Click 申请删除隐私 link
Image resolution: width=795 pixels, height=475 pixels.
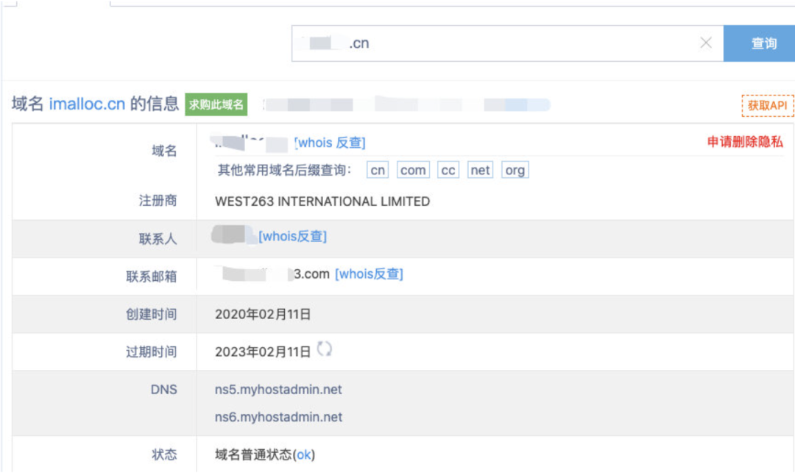coord(745,142)
